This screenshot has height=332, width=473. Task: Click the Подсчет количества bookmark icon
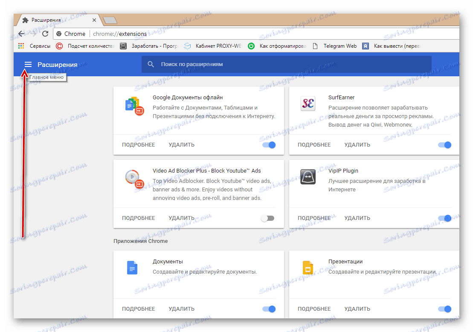59,46
